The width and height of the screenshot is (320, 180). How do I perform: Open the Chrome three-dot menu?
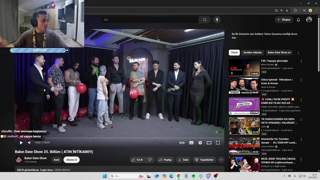click(x=316, y=10)
